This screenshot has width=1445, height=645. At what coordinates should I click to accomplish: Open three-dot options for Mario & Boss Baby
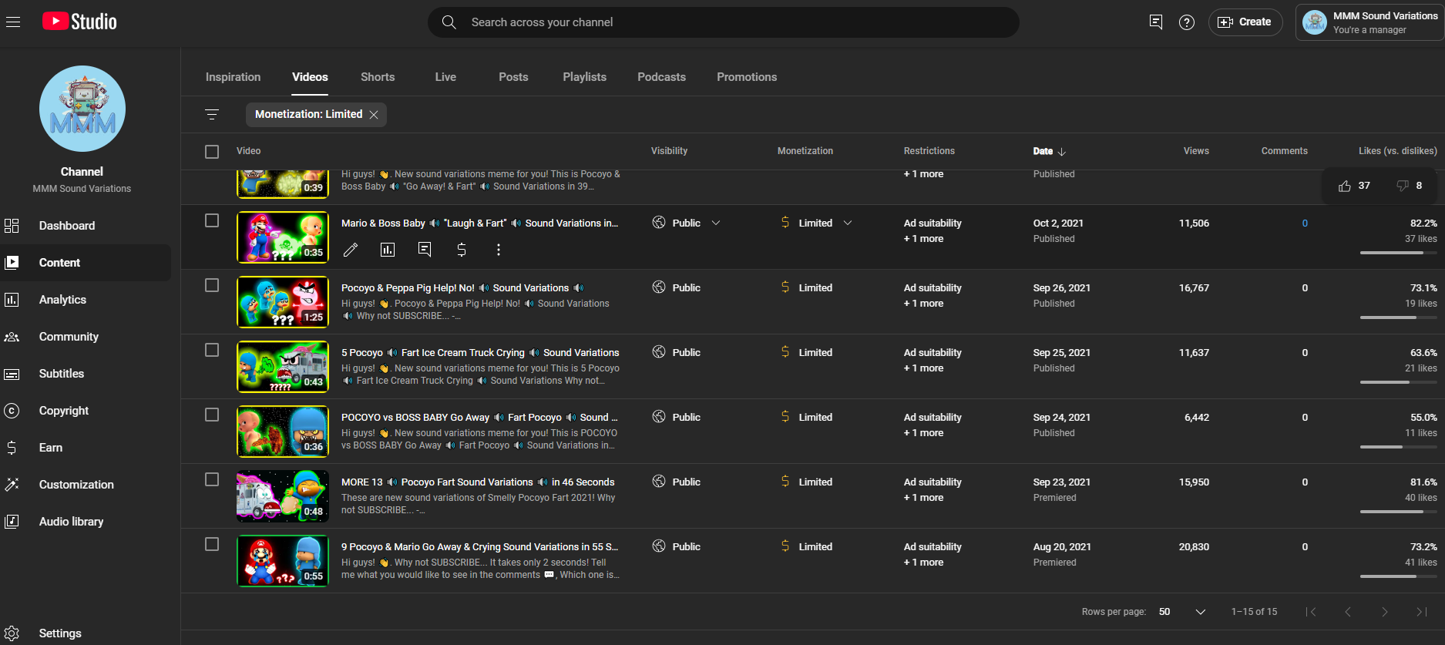[499, 250]
